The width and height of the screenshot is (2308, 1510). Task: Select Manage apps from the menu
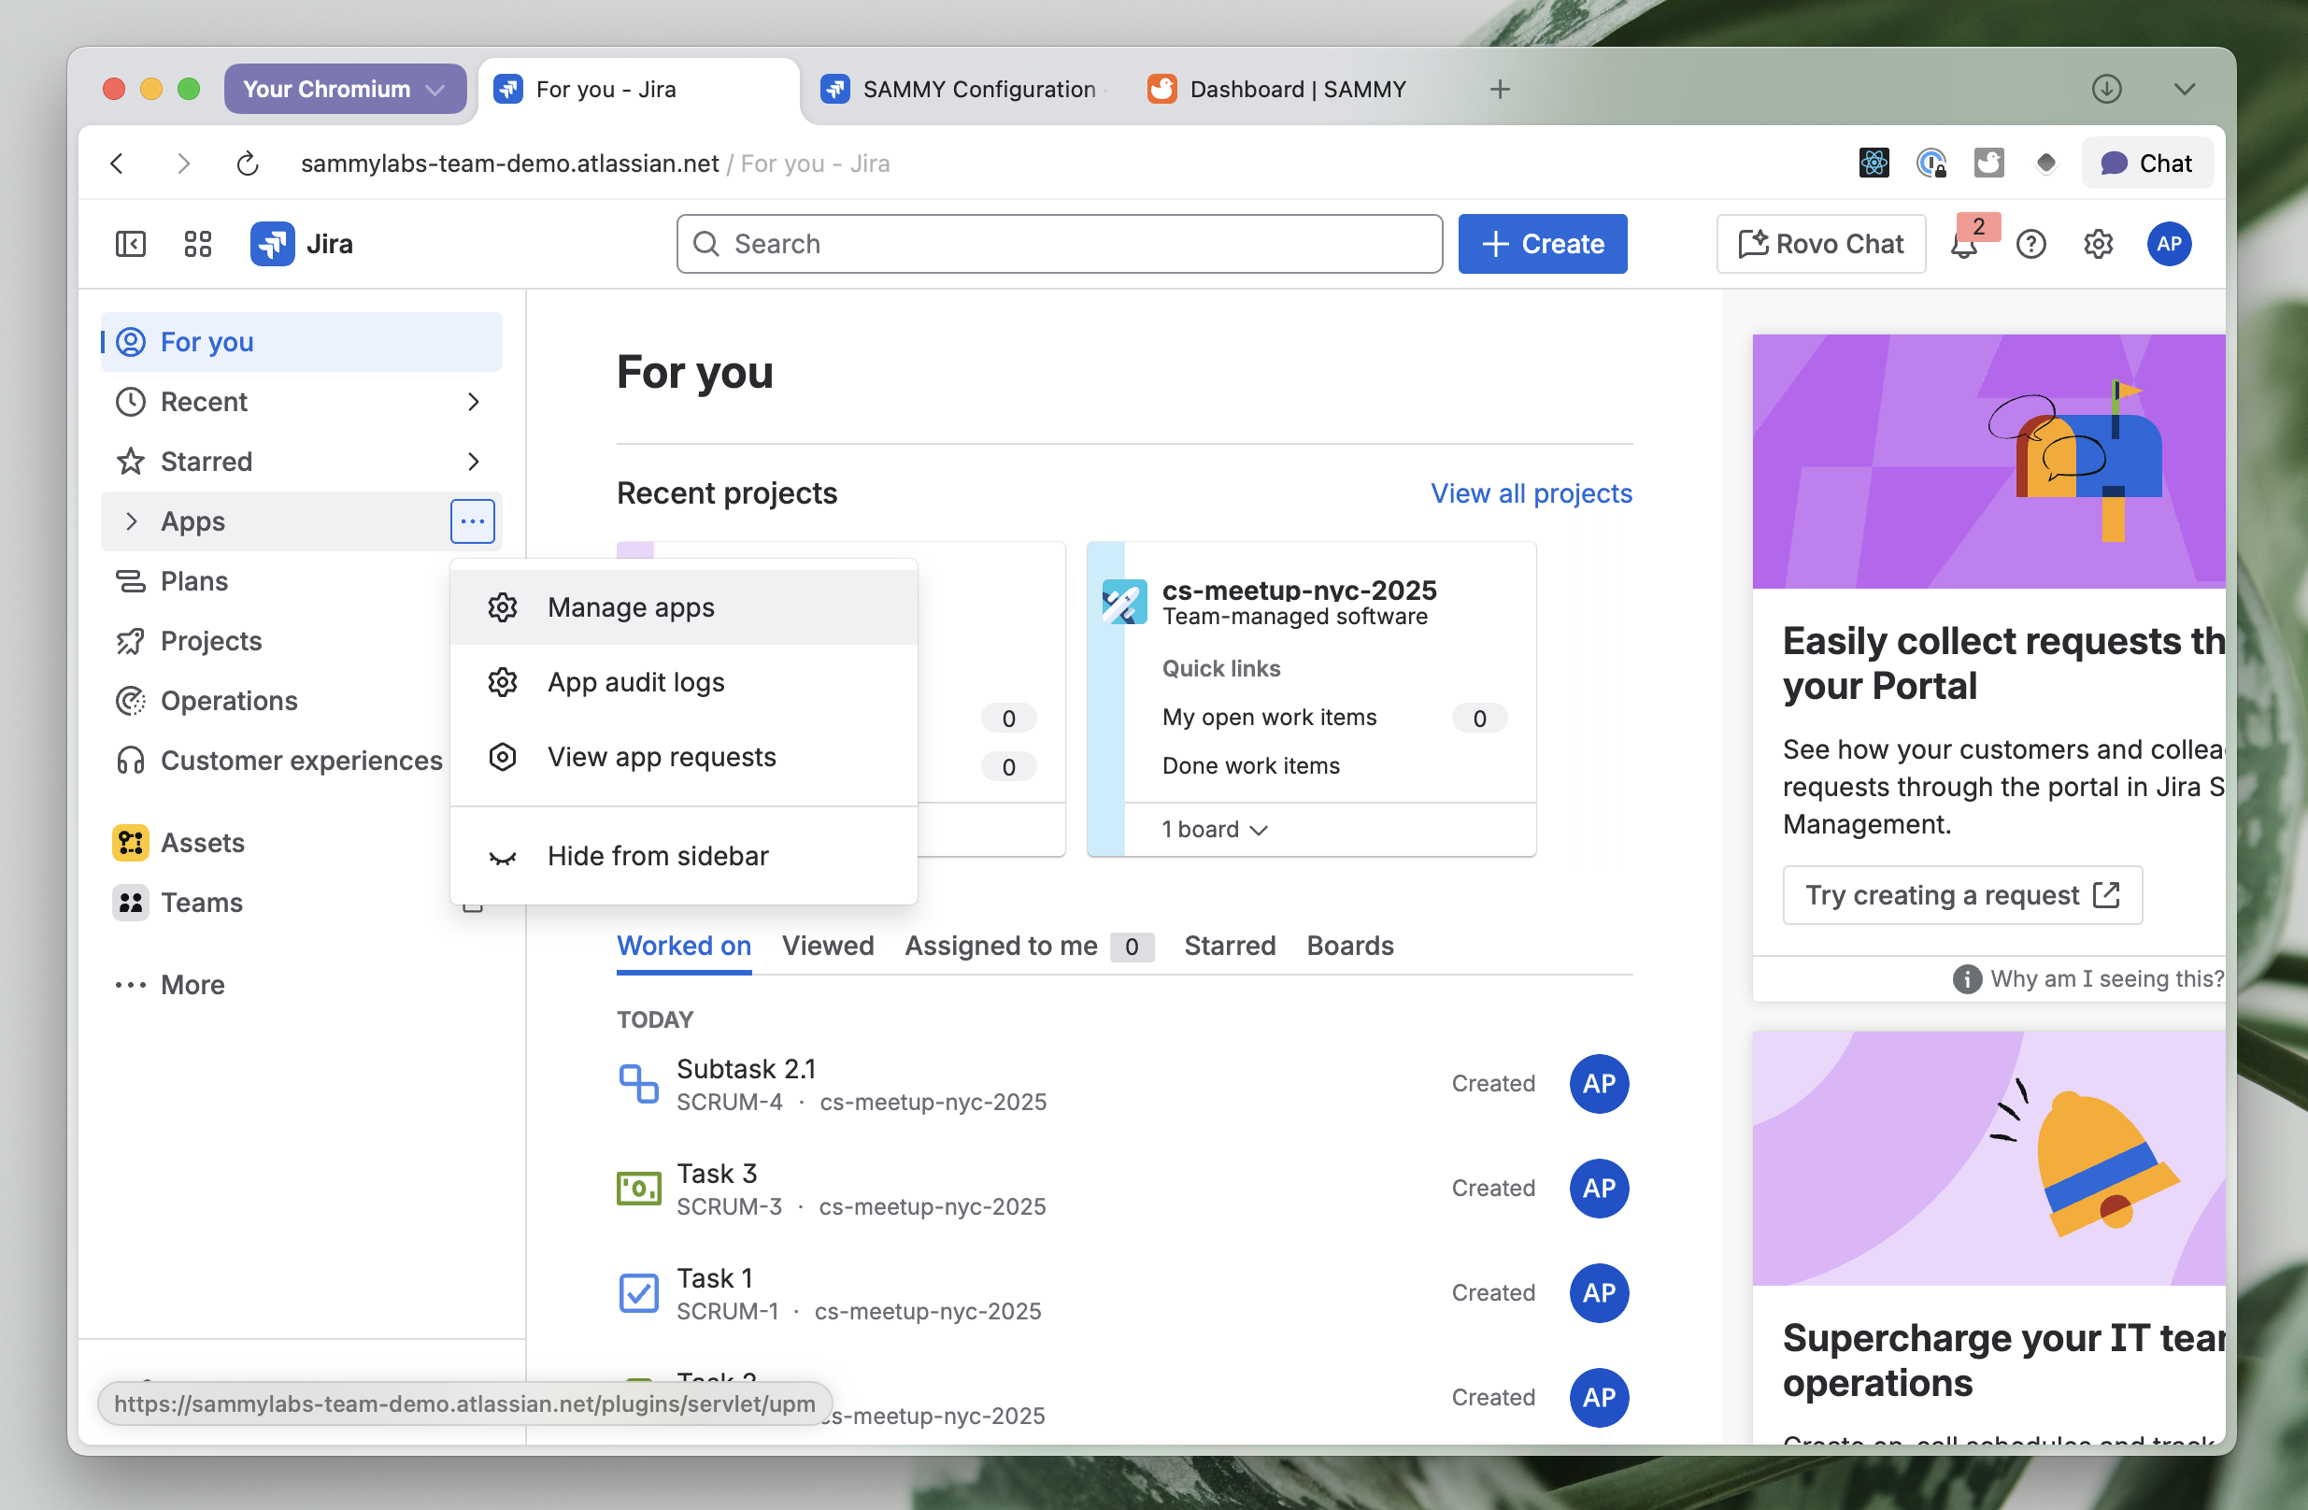[x=631, y=607]
